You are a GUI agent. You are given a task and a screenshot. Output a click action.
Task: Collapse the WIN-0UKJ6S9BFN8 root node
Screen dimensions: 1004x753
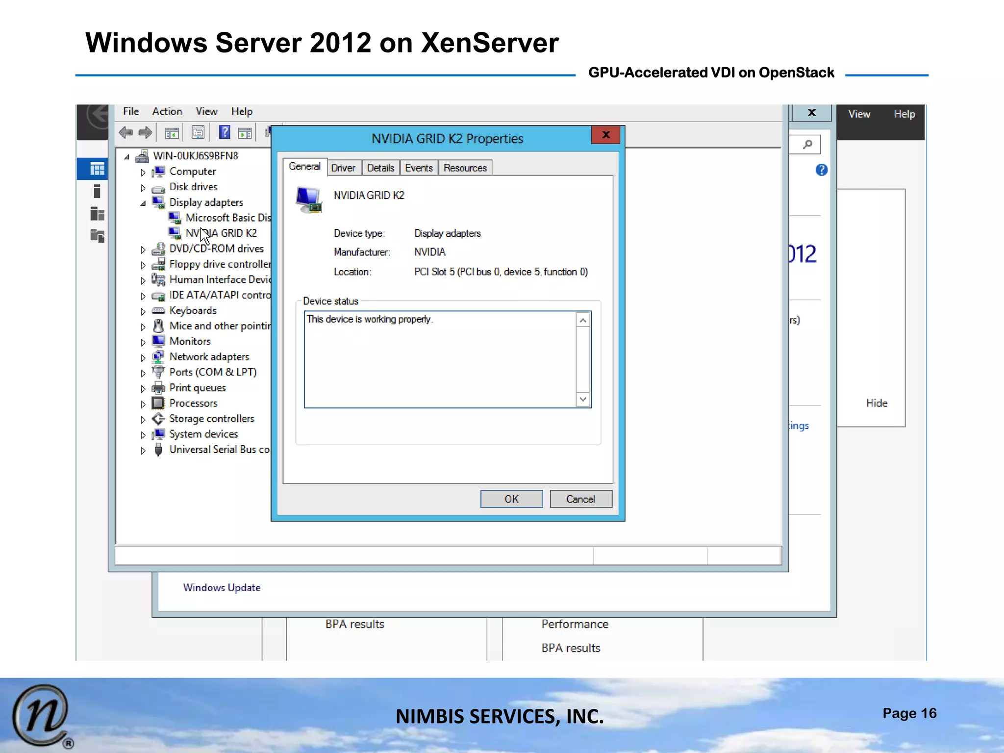[126, 157]
